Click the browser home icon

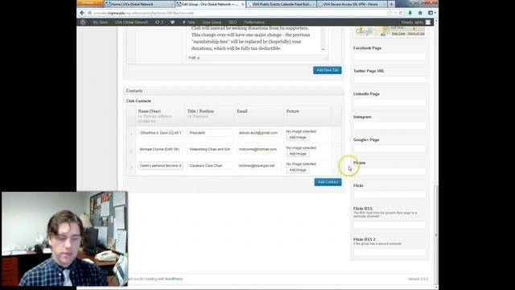click(x=420, y=13)
